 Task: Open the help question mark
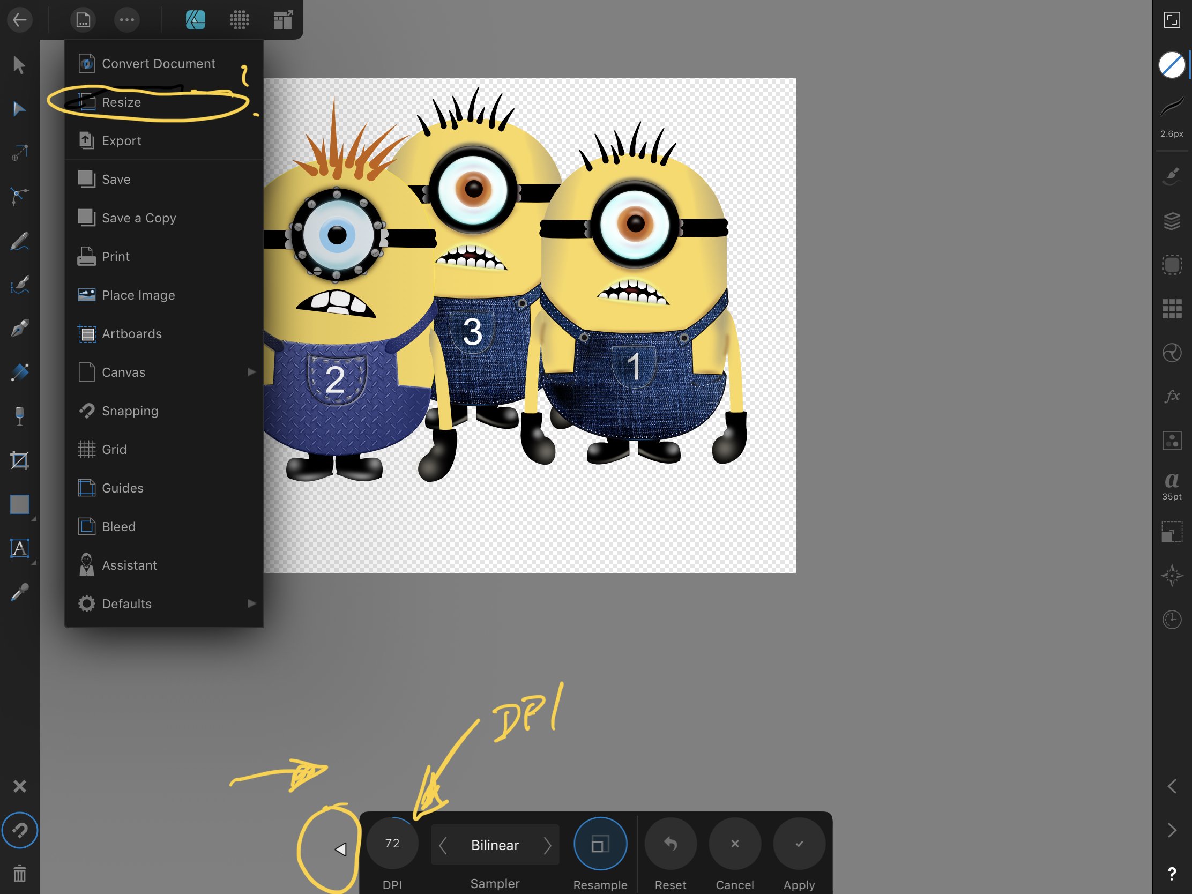(1172, 874)
